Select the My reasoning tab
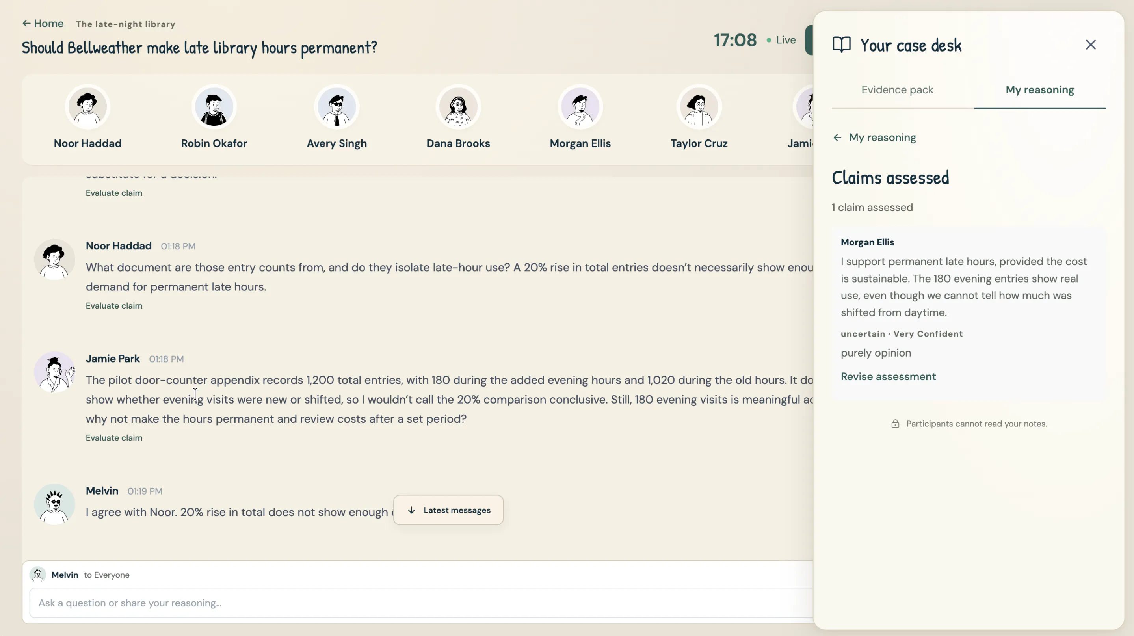 tap(1040, 90)
